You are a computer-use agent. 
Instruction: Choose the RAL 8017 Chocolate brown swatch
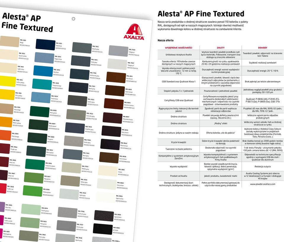click(113, 118)
